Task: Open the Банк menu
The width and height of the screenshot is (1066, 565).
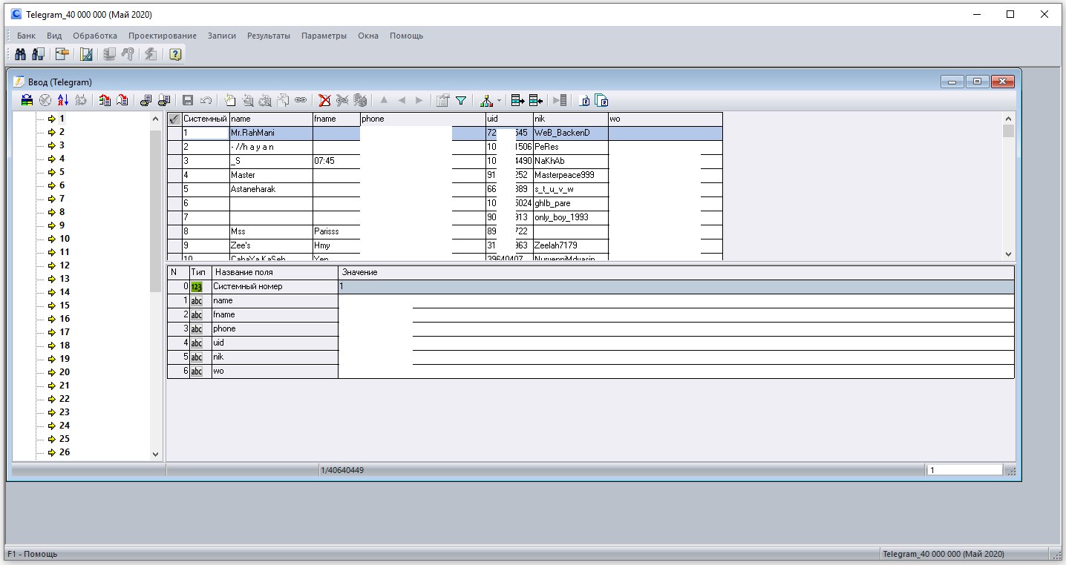Action: point(26,36)
